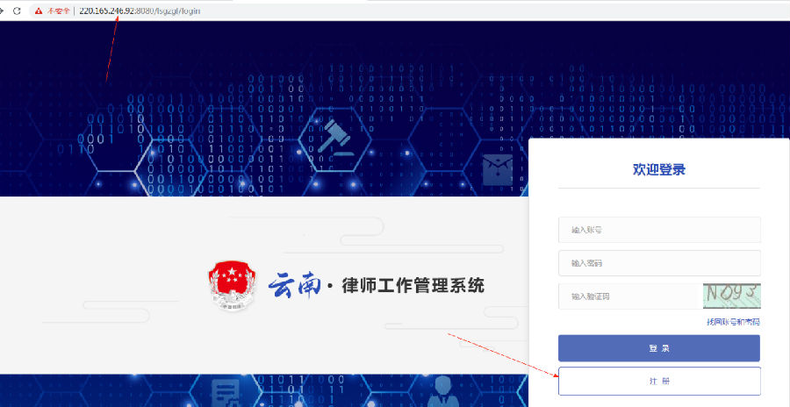Open the 找回账号和密码 recovery link
The width and height of the screenshot is (790, 407).
point(733,322)
